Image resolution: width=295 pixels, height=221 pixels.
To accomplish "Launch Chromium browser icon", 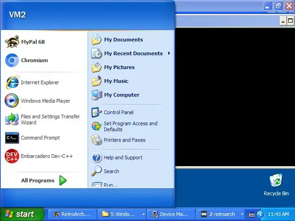I will pyautogui.click(x=12, y=60).
